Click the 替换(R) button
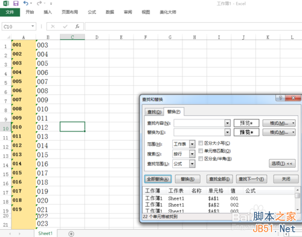 (x=188, y=179)
